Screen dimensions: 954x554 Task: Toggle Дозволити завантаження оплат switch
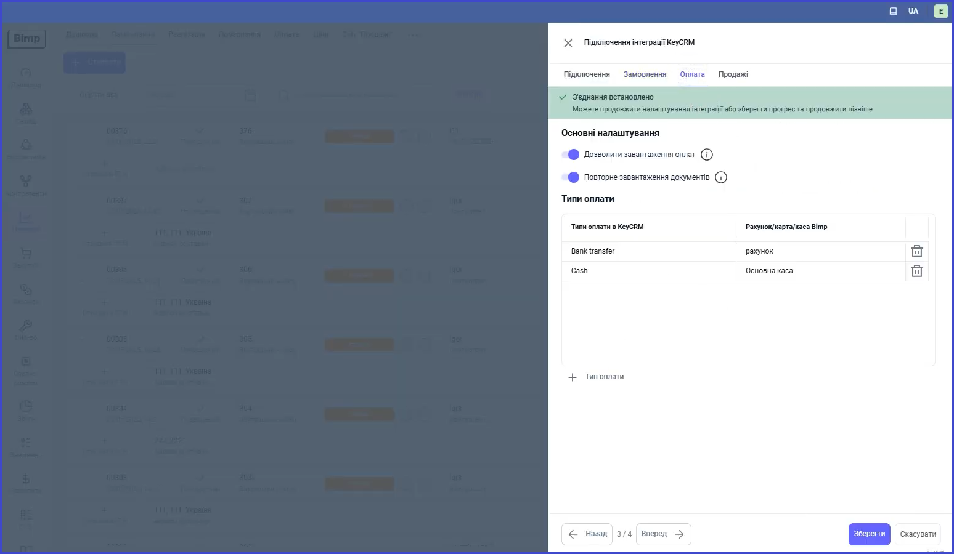[x=571, y=155]
